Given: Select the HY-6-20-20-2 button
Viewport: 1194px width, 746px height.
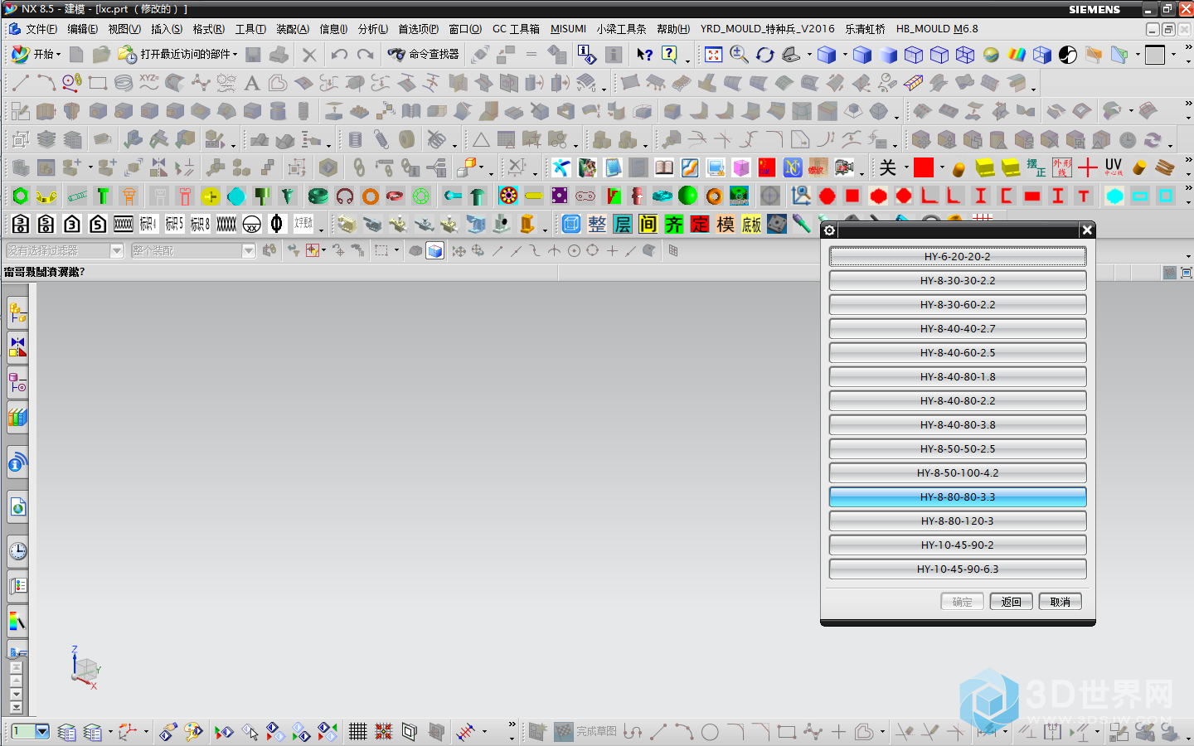Looking at the screenshot, I should 958,257.
